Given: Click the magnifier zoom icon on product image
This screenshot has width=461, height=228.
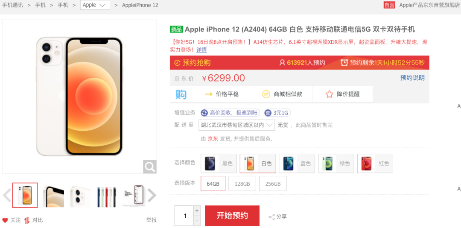Looking at the screenshot, I should (x=150, y=167).
